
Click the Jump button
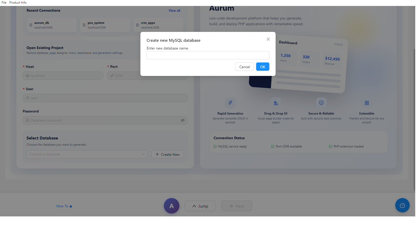200,206
